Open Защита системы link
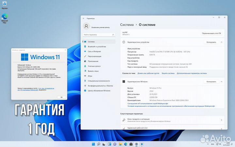235x147 pixels. click(x=168, y=73)
